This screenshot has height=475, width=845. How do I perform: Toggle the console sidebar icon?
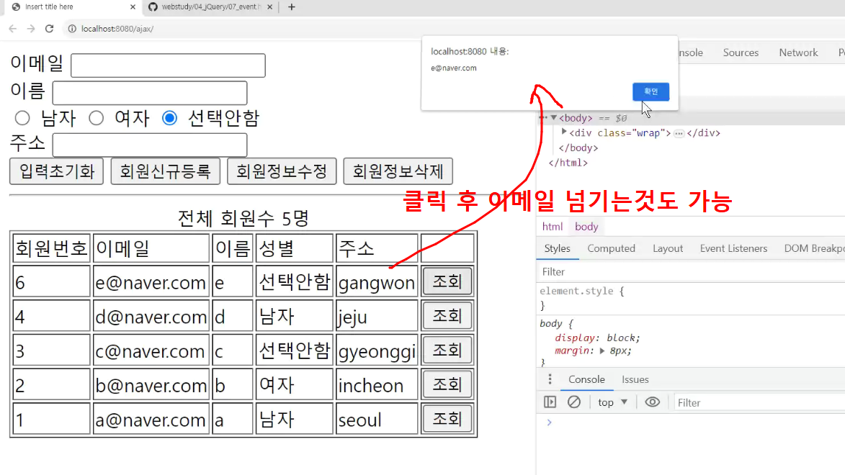click(x=550, y=402)
